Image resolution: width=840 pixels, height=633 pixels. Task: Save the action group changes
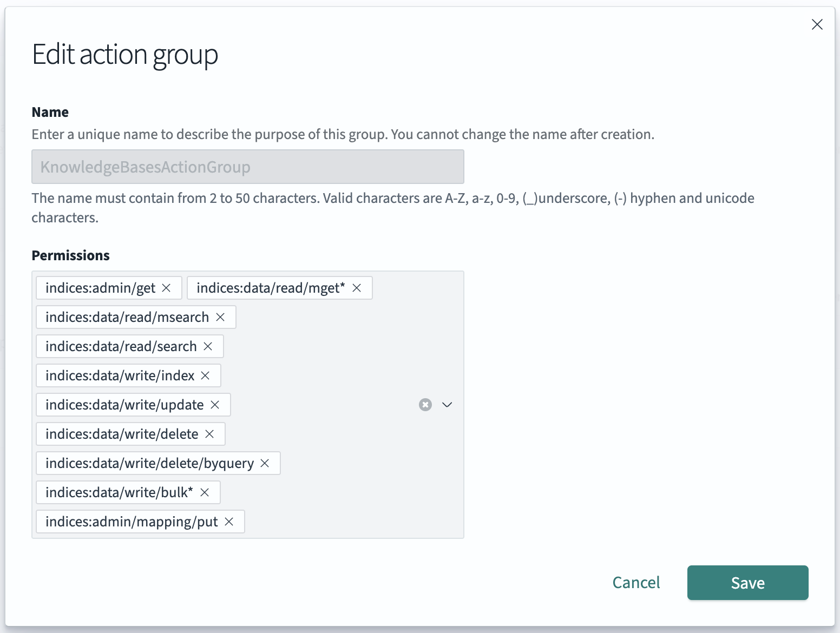[747, 583]
